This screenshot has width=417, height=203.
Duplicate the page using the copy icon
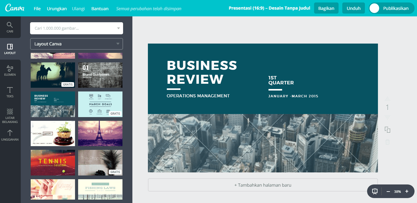click(x=388, y=130)
